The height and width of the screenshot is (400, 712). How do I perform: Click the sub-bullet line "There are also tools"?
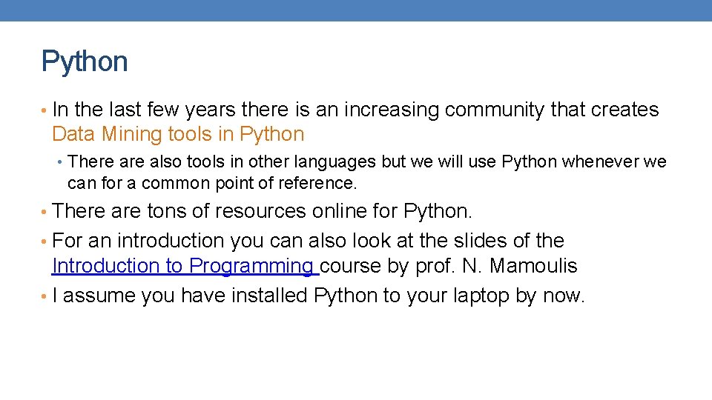[366, 162]
